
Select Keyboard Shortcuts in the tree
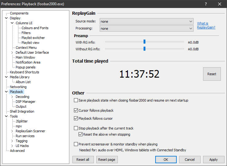click(x=25, y=72)
